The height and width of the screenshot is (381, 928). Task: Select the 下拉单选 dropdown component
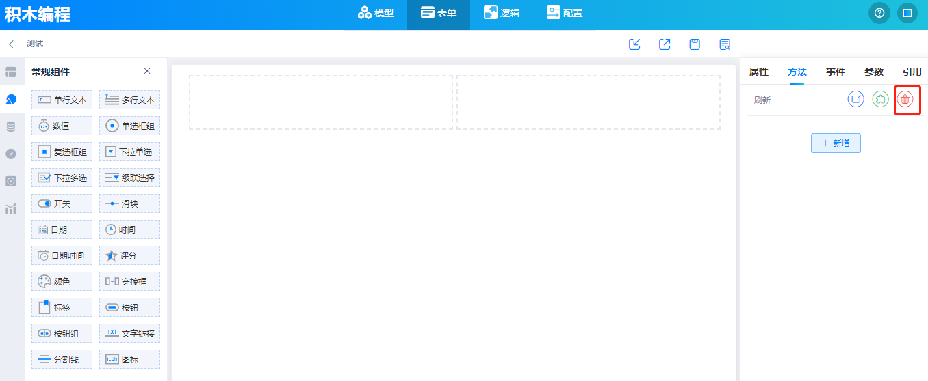(x=129, y=152)
